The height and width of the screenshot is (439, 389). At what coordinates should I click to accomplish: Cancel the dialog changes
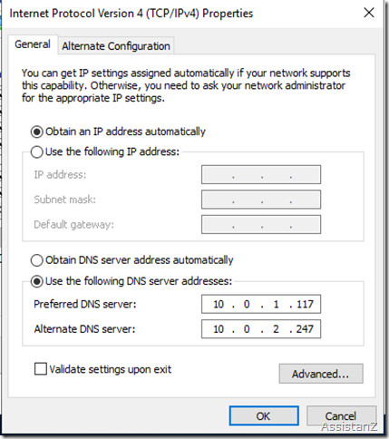click(x=341, y=416)
